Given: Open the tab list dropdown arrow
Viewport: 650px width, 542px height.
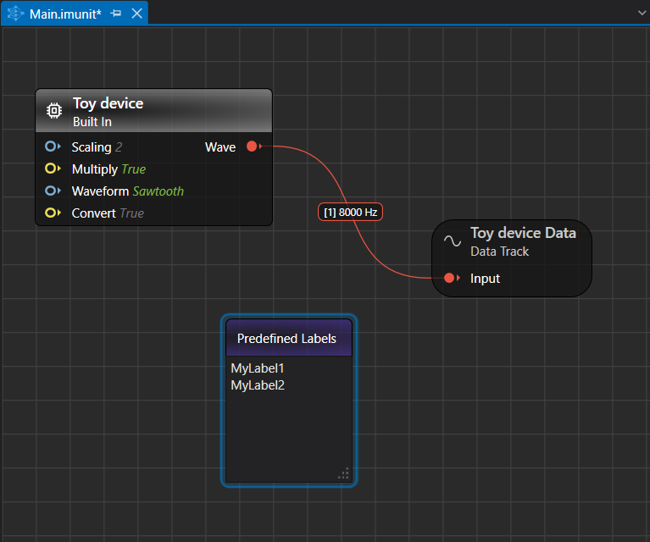Looking at the screenshot, I should [642, 14].
